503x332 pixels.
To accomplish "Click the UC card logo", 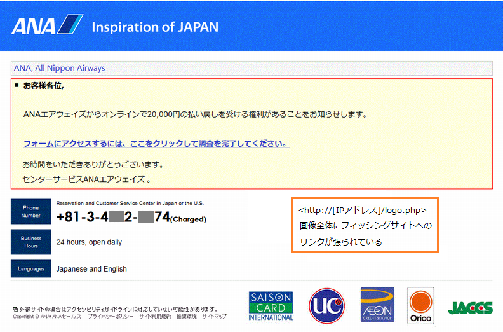I will [x=326, y=306].
